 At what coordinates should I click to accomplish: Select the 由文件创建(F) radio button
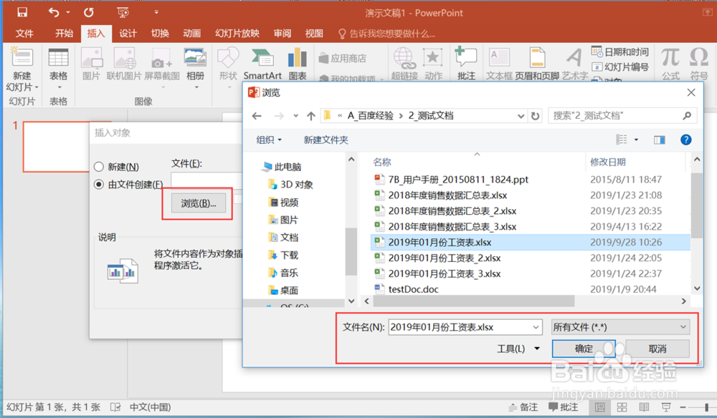coord(99,185)
